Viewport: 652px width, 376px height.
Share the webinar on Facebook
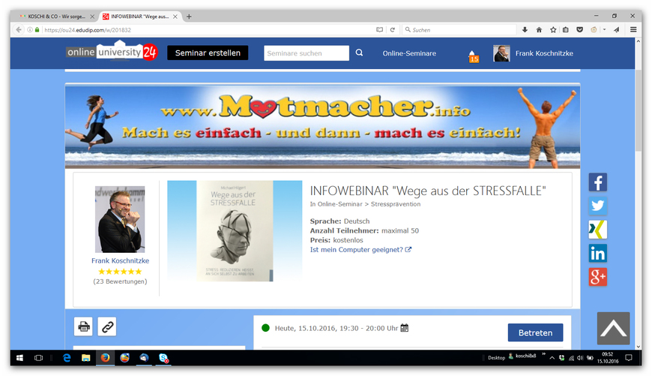tap(597, 182)
